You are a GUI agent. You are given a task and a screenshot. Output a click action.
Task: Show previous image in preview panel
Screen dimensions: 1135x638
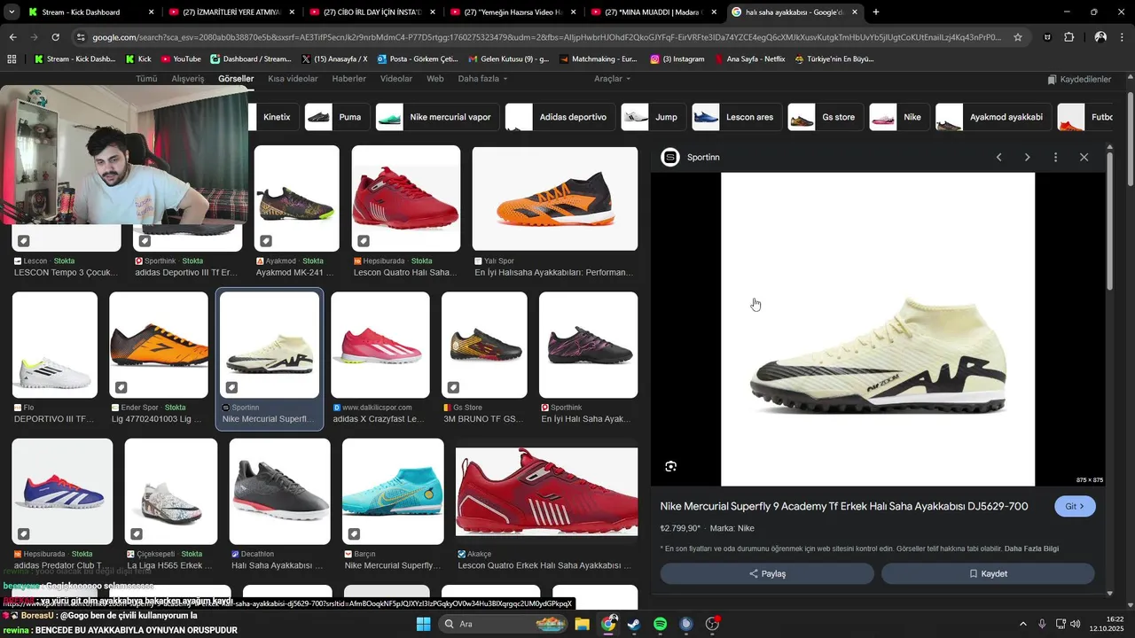click(x=998, y=157)
